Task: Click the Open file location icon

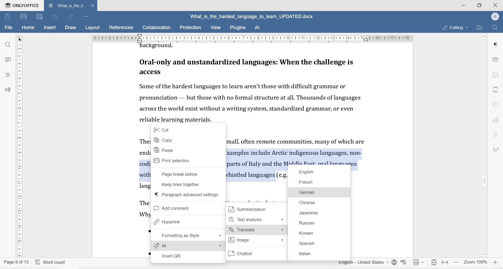Action: (480, 28)
